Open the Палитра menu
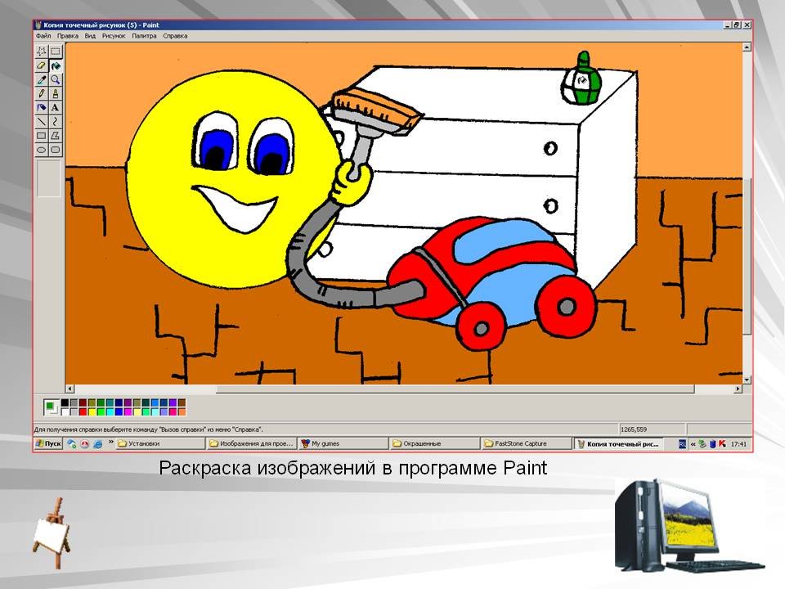 pyautogui.click(x=144, y=36)
